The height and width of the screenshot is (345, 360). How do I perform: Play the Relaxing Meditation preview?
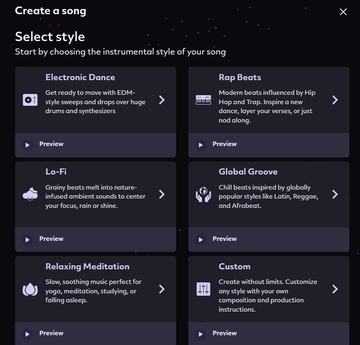[27, 334]
